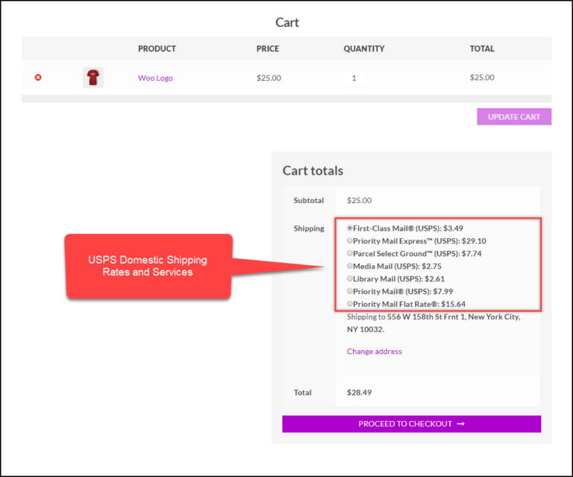Click the quantity input field

pos(354,78)
